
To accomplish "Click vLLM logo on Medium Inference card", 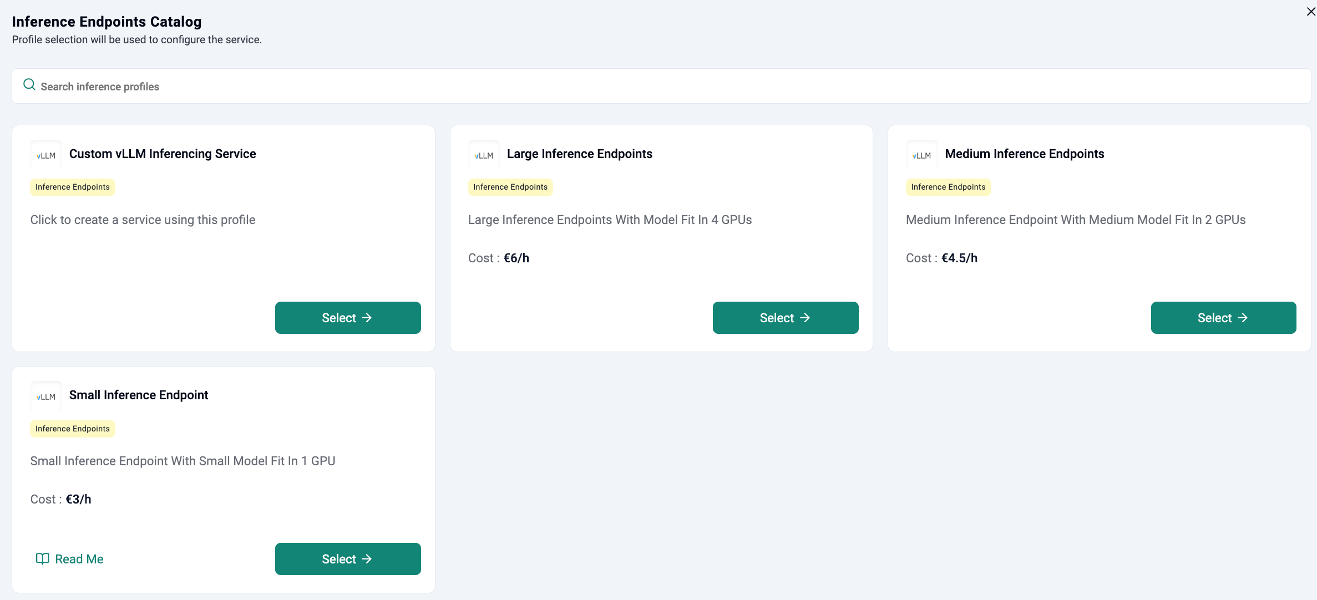I will (x=921, y=155).
